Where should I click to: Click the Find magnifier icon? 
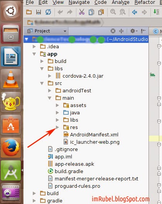(x=113, y=12)
